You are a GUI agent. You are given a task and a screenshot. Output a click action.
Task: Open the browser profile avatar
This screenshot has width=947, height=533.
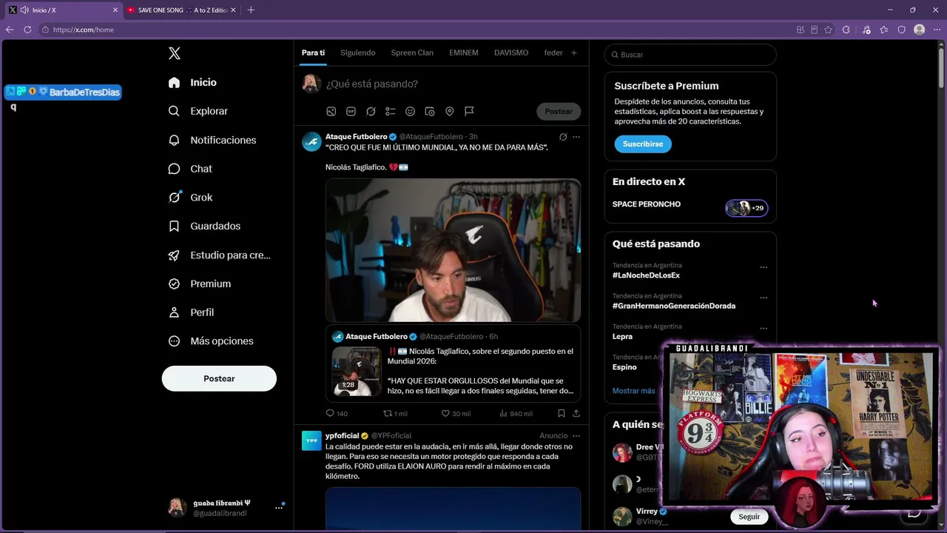tap(920, 30)
